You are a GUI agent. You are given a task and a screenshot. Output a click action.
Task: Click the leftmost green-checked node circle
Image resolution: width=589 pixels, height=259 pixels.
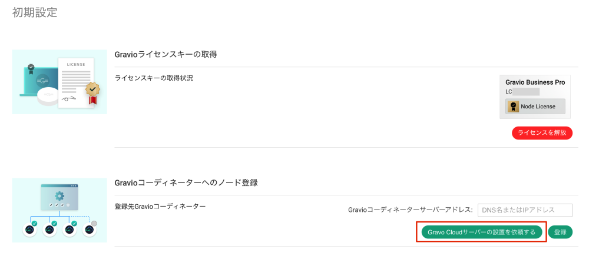[29, 229]
